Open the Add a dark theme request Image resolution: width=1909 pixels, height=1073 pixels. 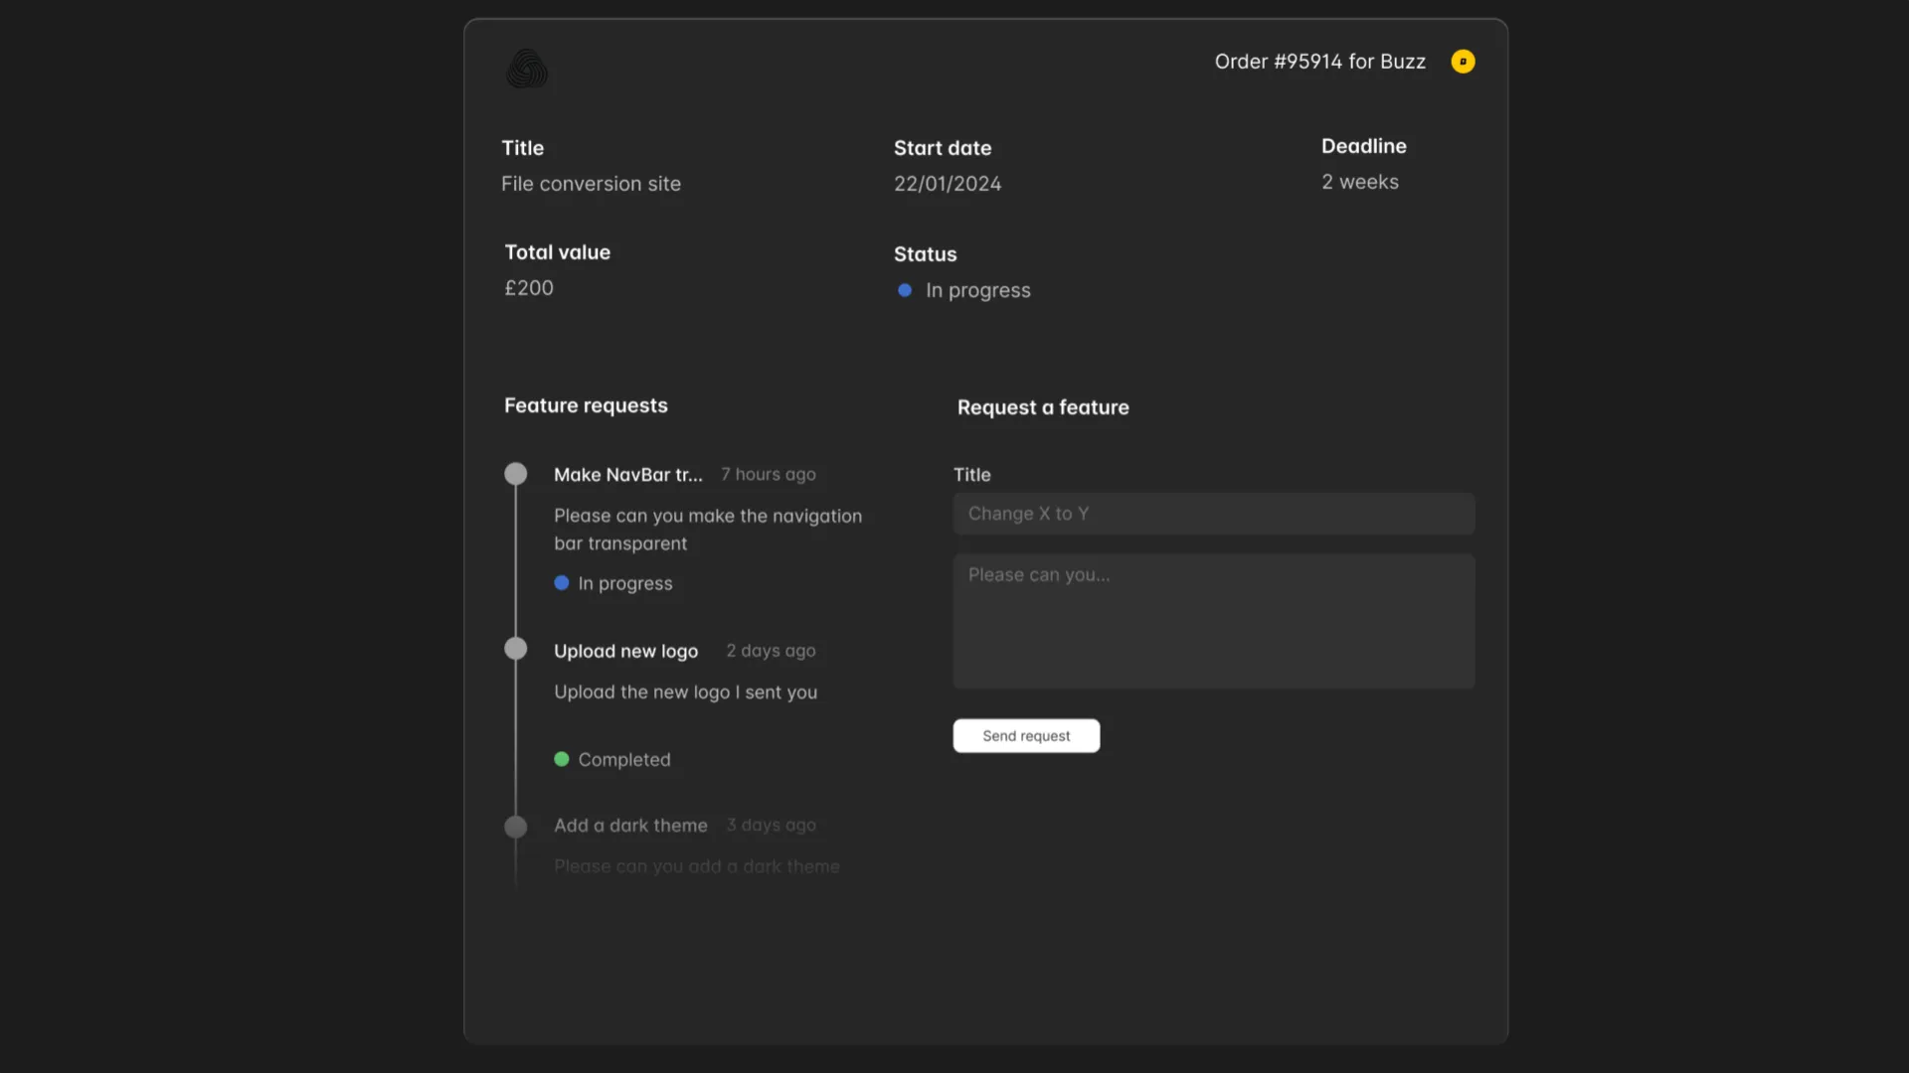(630, 826)
